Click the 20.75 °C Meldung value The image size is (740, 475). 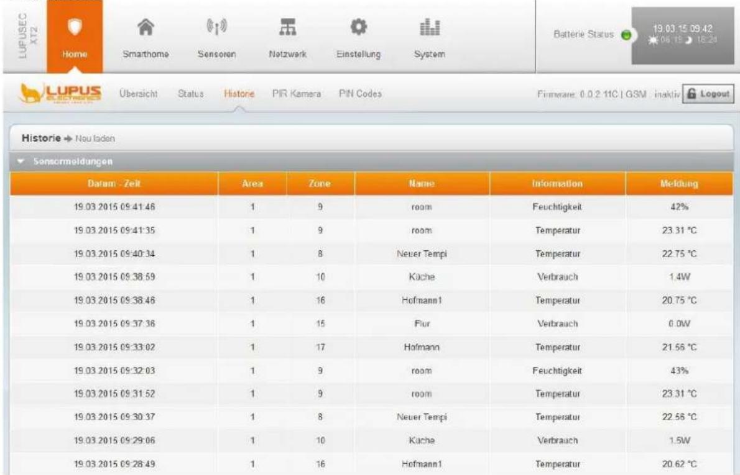point(679,300)
